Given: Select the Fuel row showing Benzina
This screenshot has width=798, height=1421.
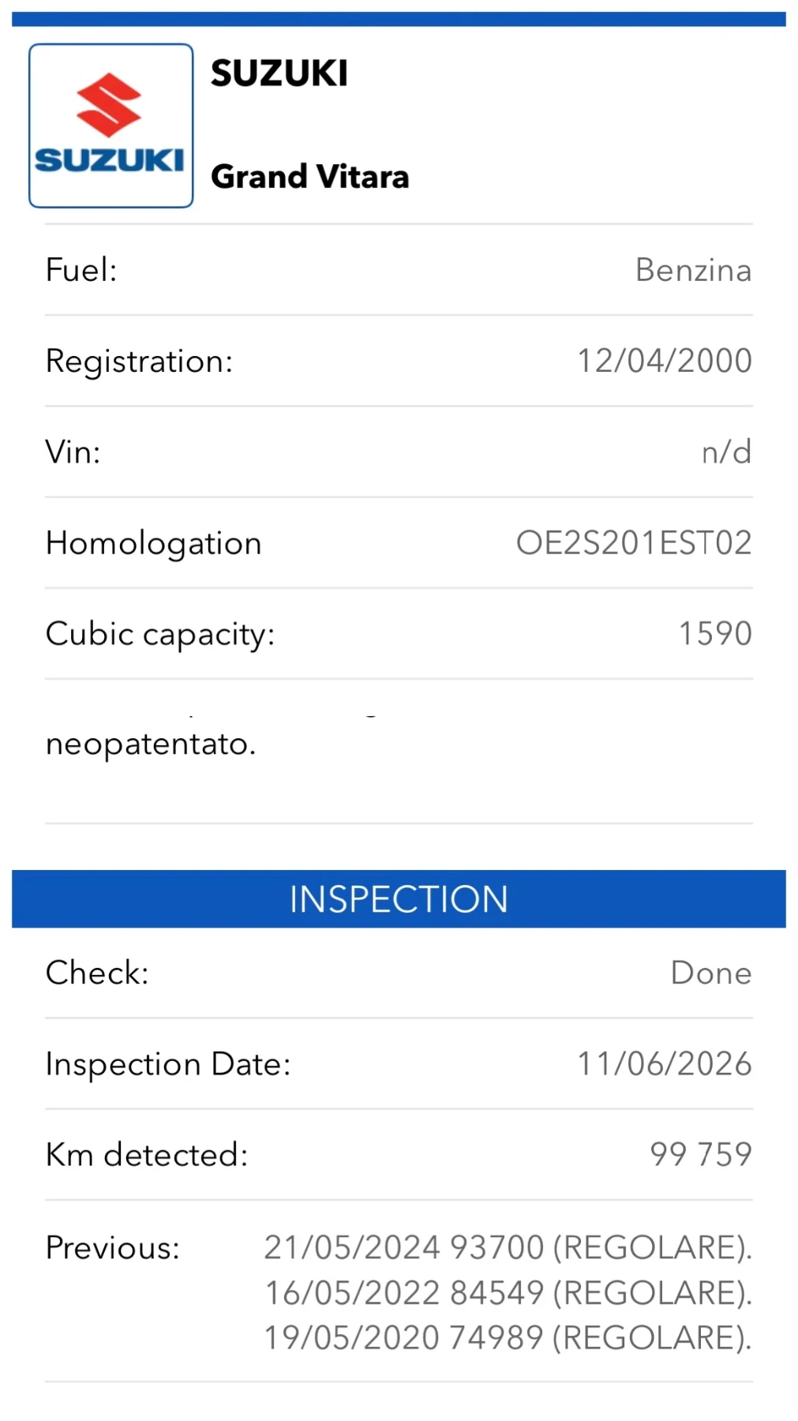Looking at the screenshot, I should [x=399, y=270].
